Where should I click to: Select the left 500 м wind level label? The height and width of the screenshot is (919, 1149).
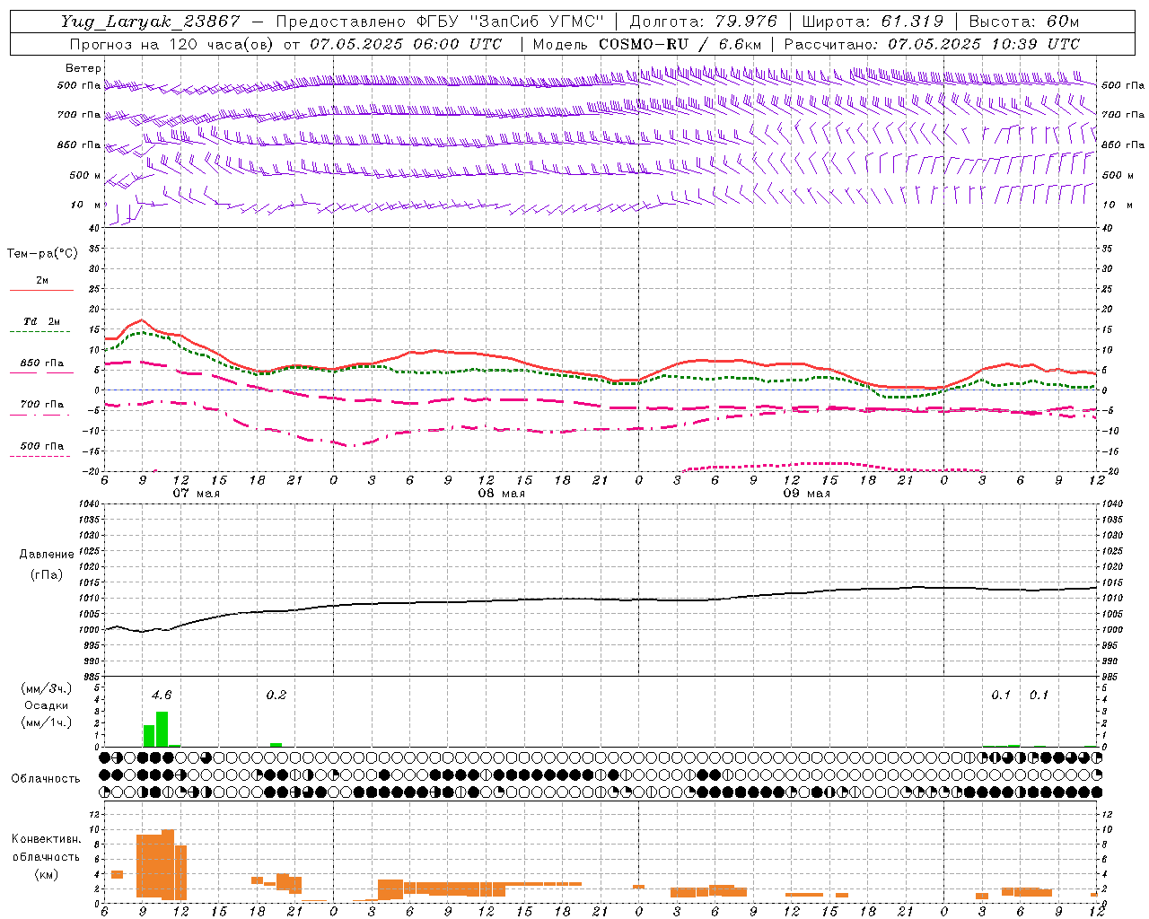(85, 175)
